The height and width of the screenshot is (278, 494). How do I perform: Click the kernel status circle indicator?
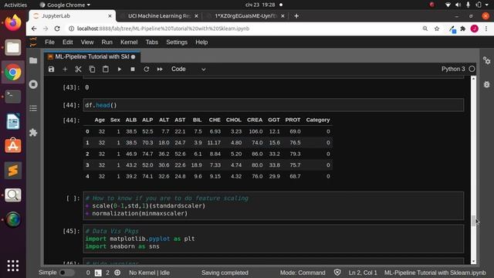coord(472,69)
